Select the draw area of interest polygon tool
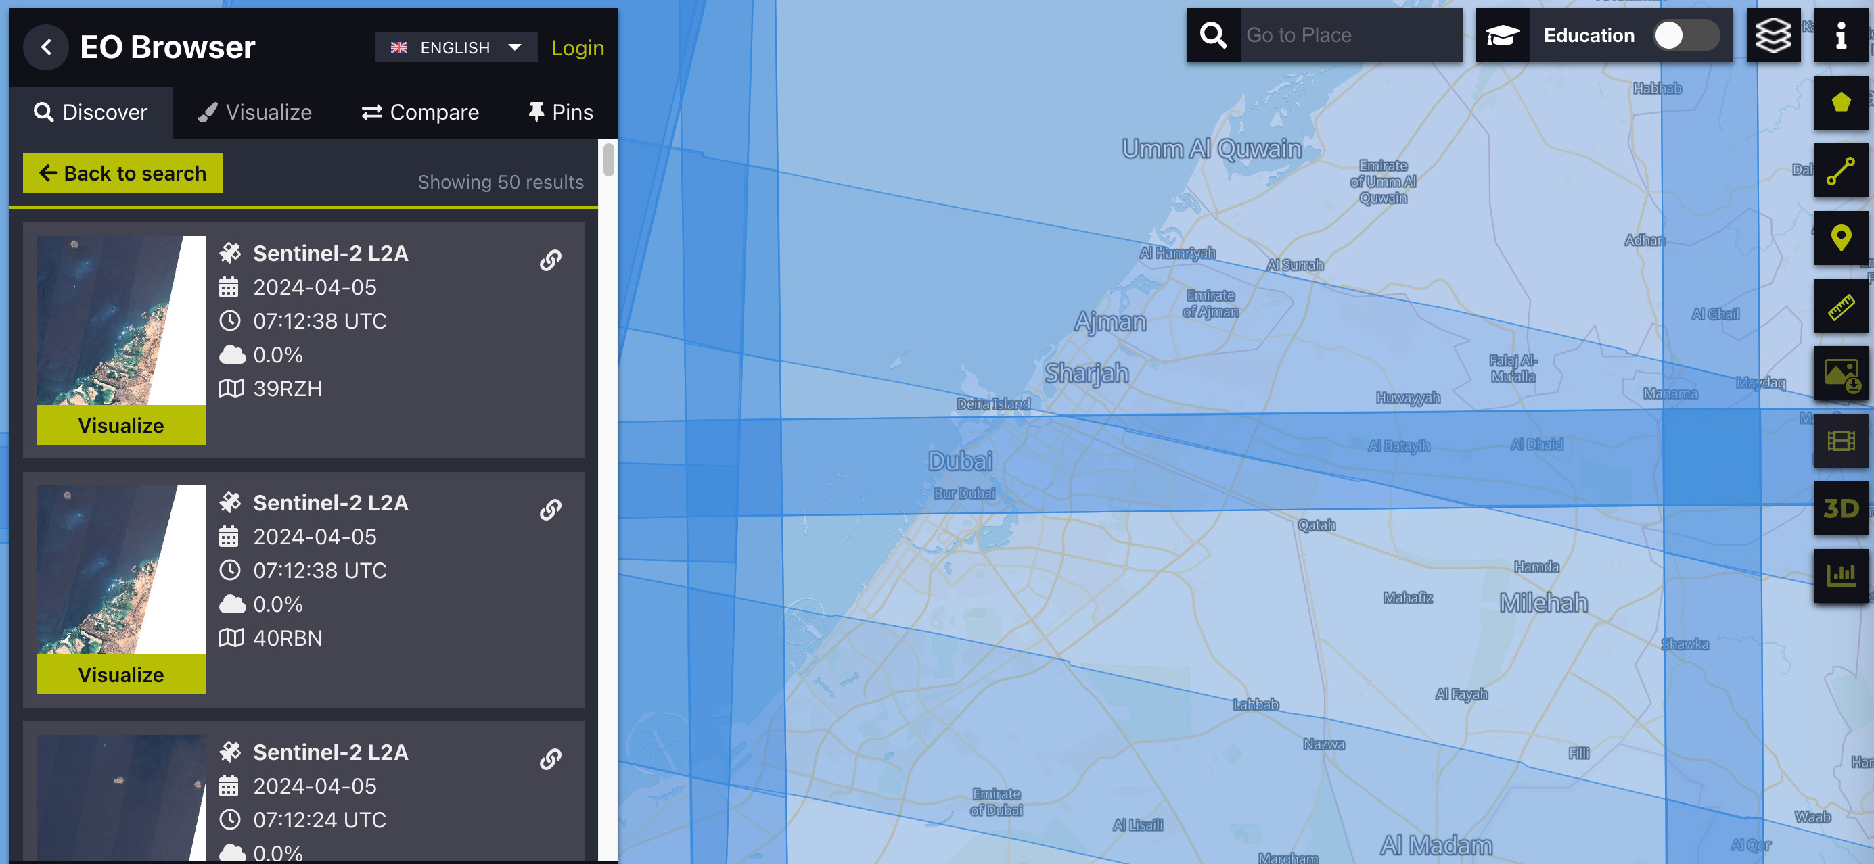 1841,103
